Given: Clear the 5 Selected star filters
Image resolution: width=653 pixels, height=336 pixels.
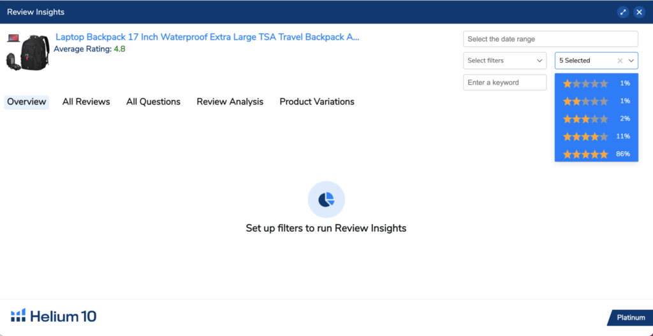Looking at the screenshot, I should (620, 60).
